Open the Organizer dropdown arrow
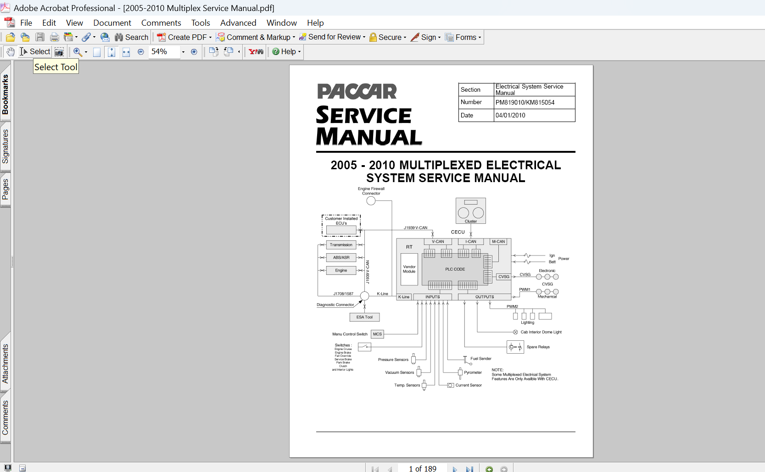The width and height of the screenshot is (765, 472). pos(76,38)
